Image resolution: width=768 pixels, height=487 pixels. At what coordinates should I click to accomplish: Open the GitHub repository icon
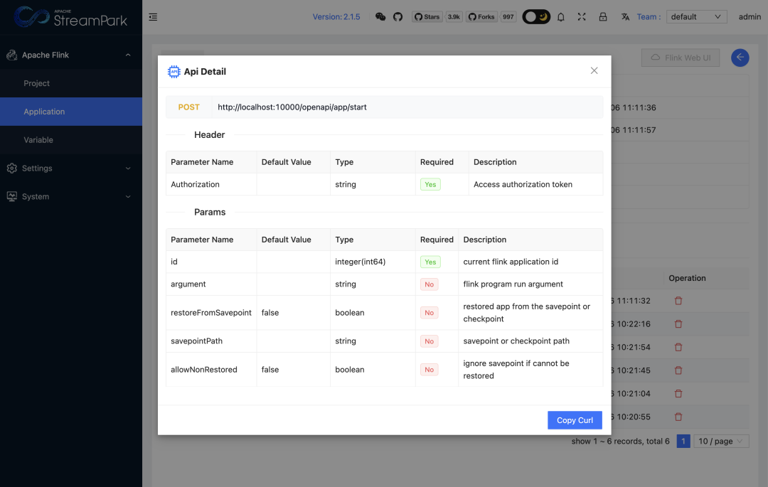398,17
